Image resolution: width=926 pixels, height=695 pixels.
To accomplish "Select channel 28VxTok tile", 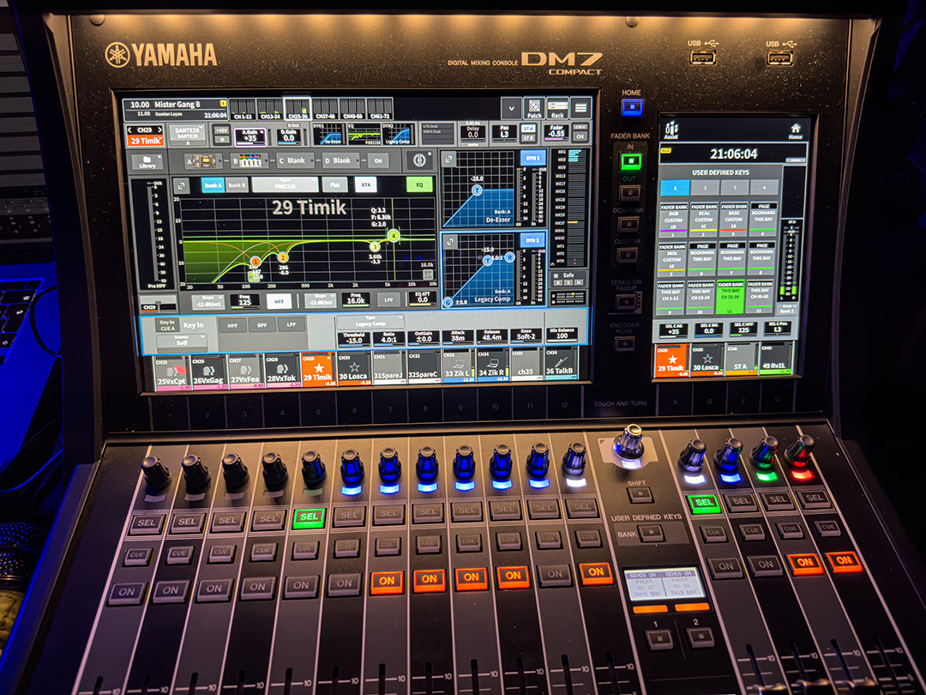I will (281, 371).
